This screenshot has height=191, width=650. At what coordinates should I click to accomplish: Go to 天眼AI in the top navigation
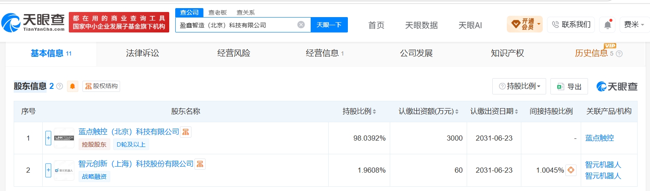pyautogui.click(x=470, y=25)
